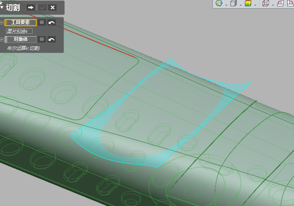Click the wireframe cube view icon
Image resolution: width=294 pixels, height=206 pixels.
tap(266, 3)
